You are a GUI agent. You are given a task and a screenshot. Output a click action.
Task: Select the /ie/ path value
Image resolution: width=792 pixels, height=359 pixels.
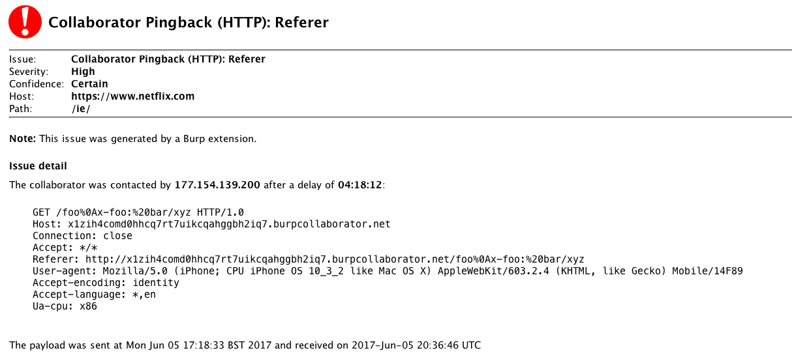81,109
